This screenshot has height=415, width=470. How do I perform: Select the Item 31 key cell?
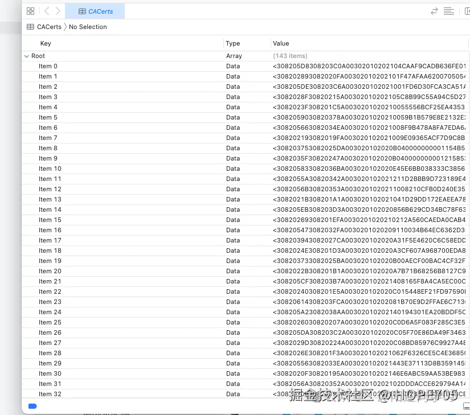pyautogui.click(x=50, y=384)
